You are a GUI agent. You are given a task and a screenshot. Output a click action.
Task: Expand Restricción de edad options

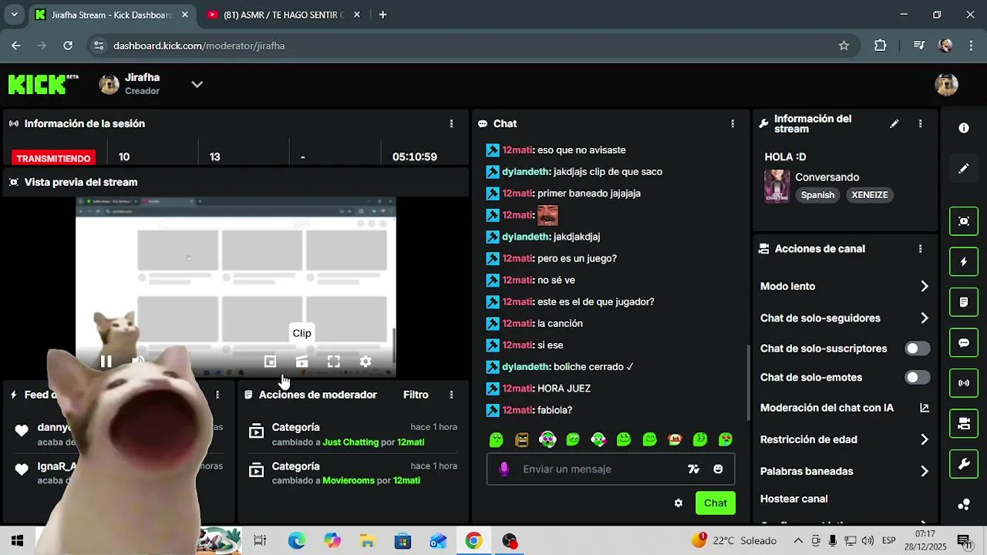click(x=925, y=439)
